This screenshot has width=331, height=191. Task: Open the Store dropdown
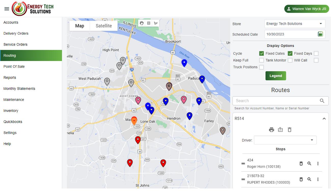click(x=295, y=24)
